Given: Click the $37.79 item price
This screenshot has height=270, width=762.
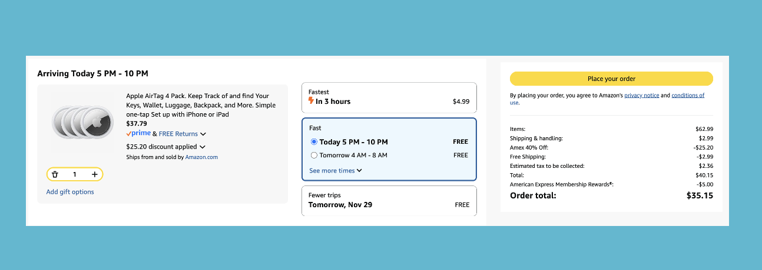Looking at the screenshot, I should 137,124.
